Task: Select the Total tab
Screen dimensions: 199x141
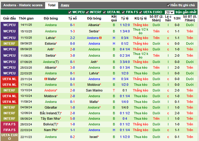Action: pos(51,5)
